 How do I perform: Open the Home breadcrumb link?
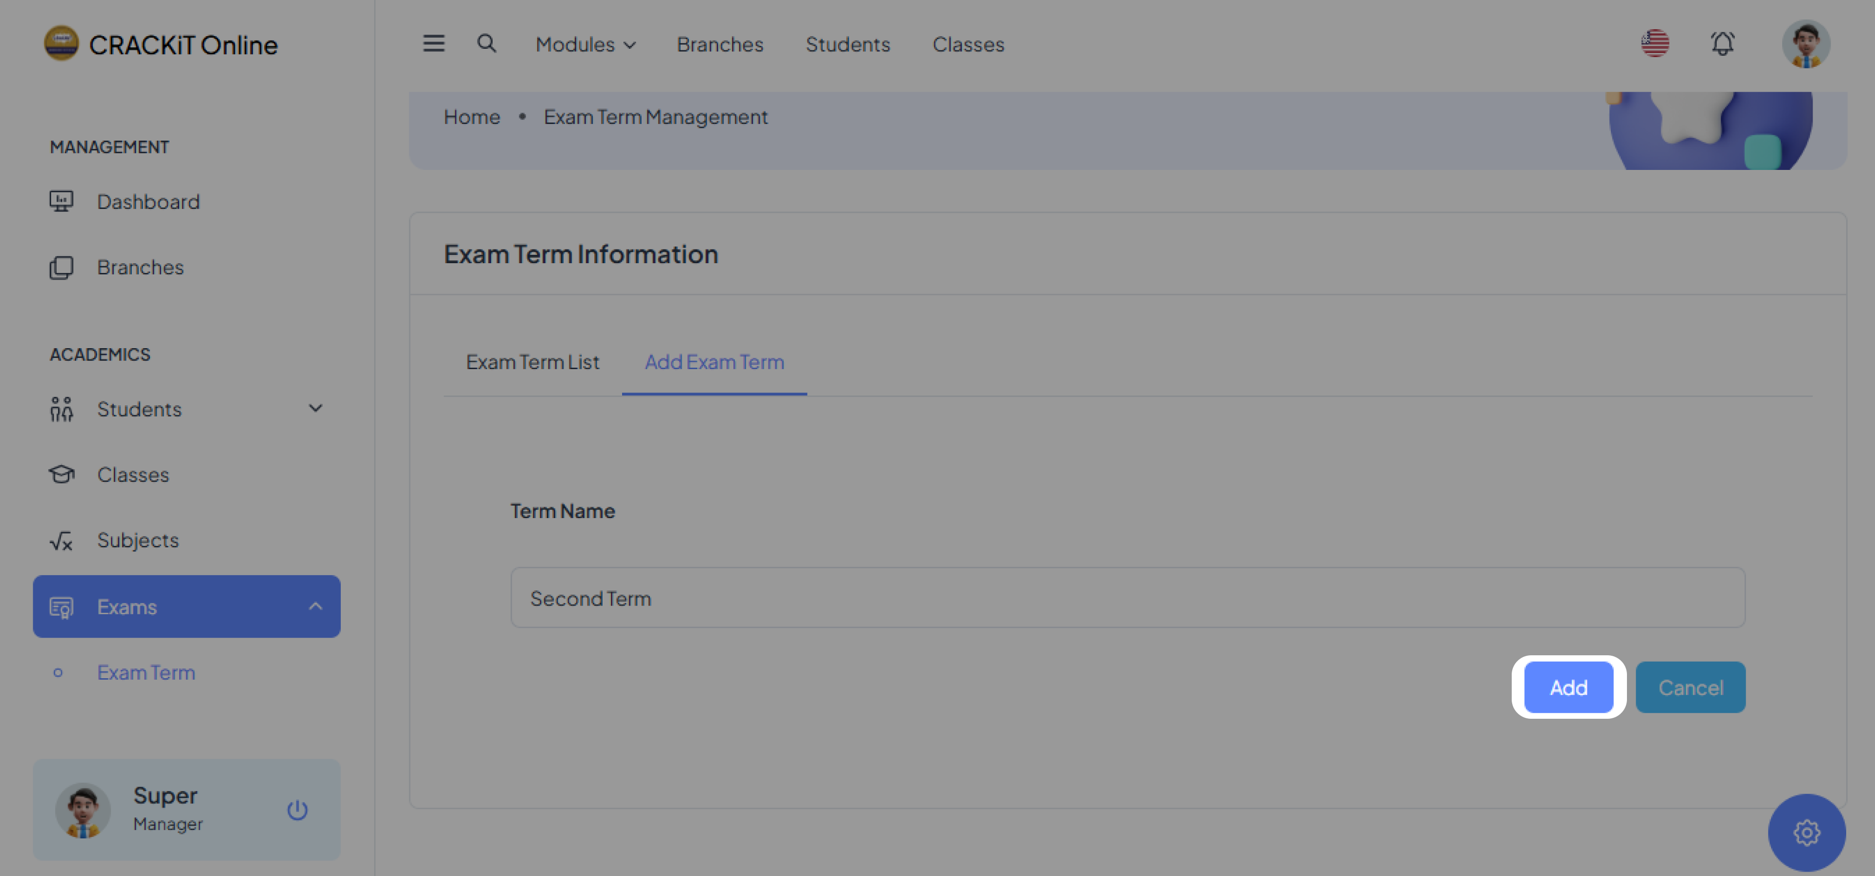pyautogui.click(x=472, y=117)
